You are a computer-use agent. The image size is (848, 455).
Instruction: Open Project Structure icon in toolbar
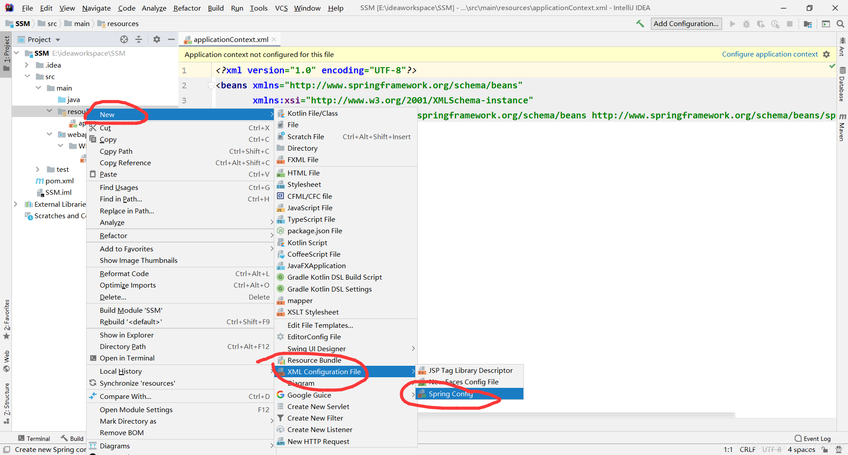point(808,24)
